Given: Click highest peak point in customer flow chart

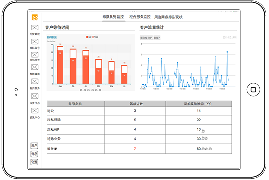Looking at the screenshot, I should 227,52.
